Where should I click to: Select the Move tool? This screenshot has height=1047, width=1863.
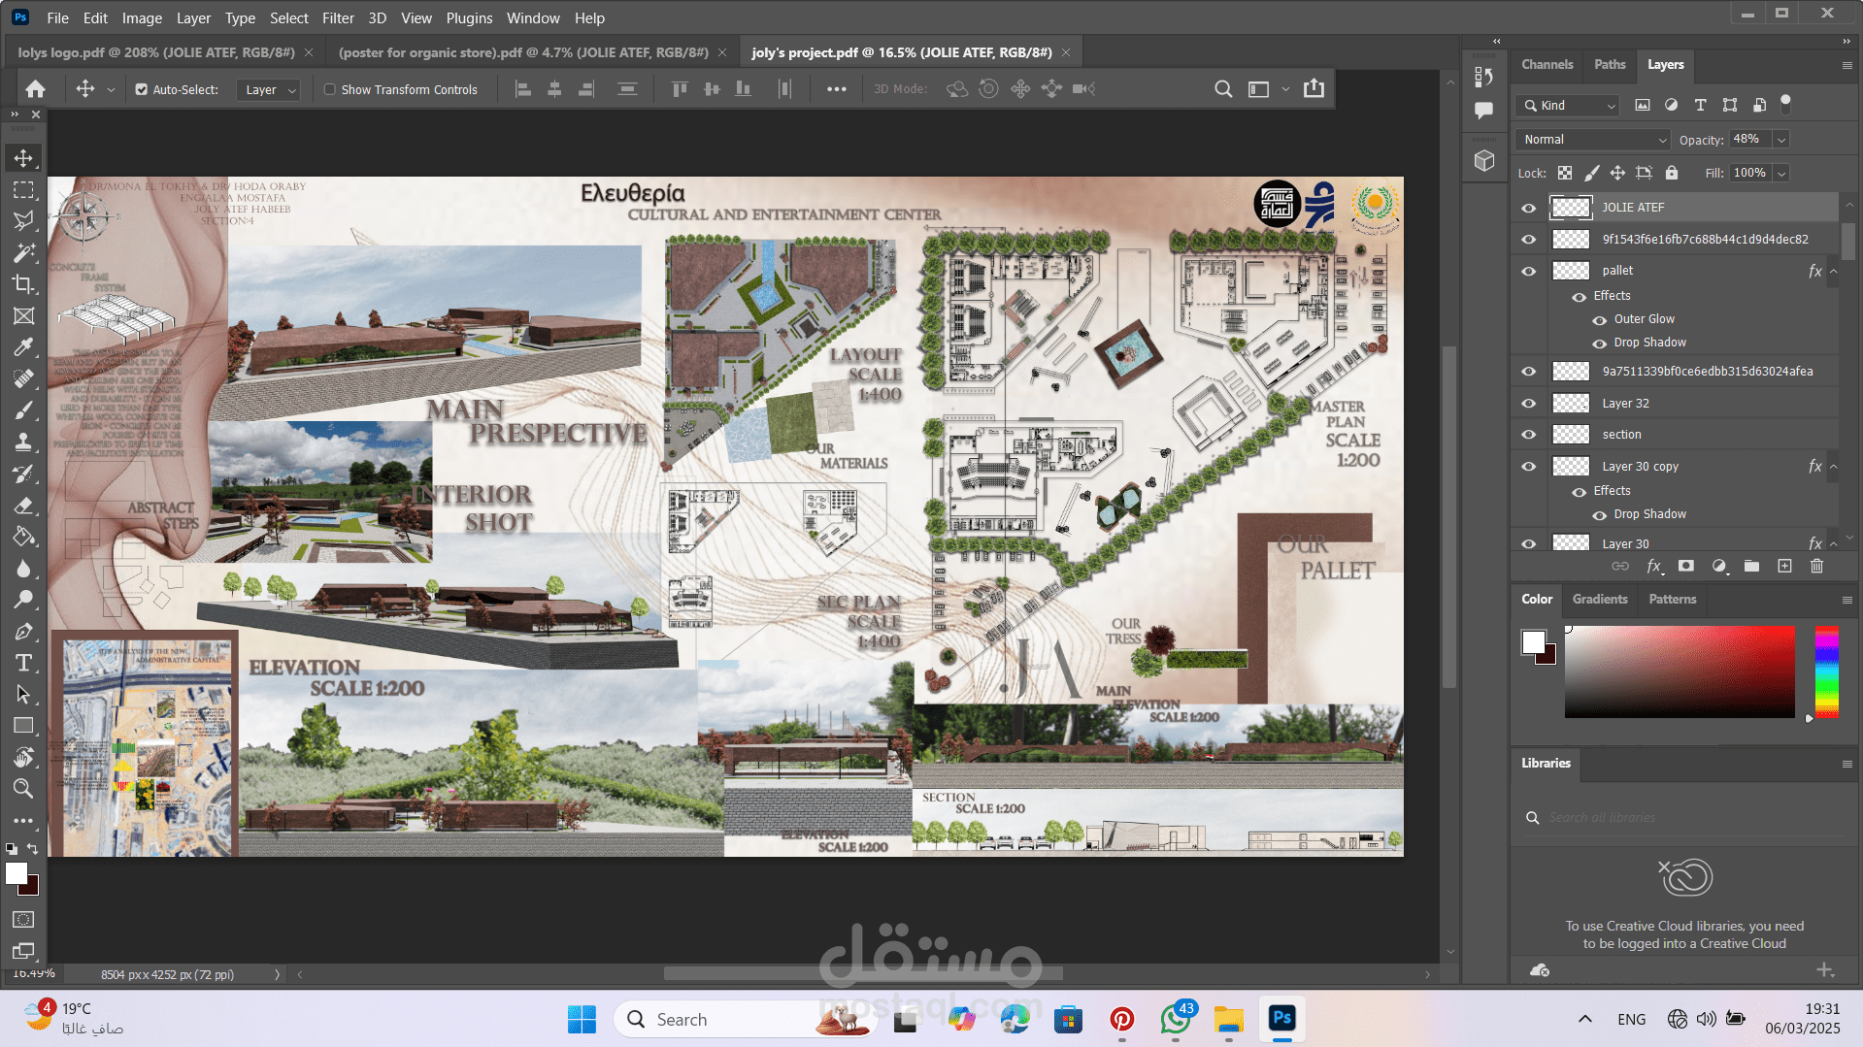(23, 157)
